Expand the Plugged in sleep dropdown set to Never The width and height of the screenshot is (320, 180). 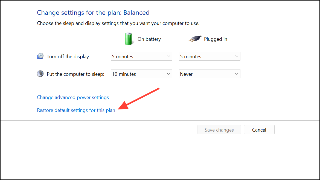[210, 74]
